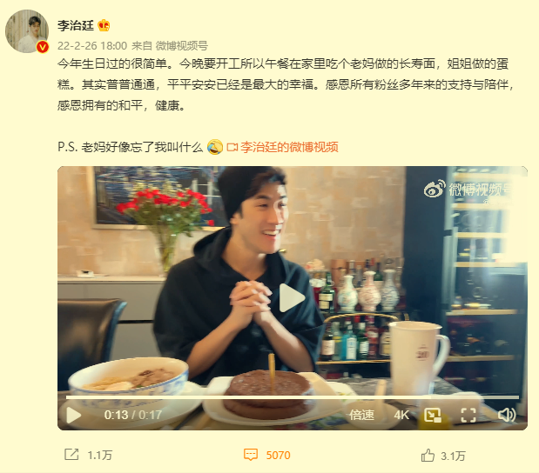Click the 微博视频号 watermark logo
This screenshot has height=473, width=539.
click(x=468, y=190)
